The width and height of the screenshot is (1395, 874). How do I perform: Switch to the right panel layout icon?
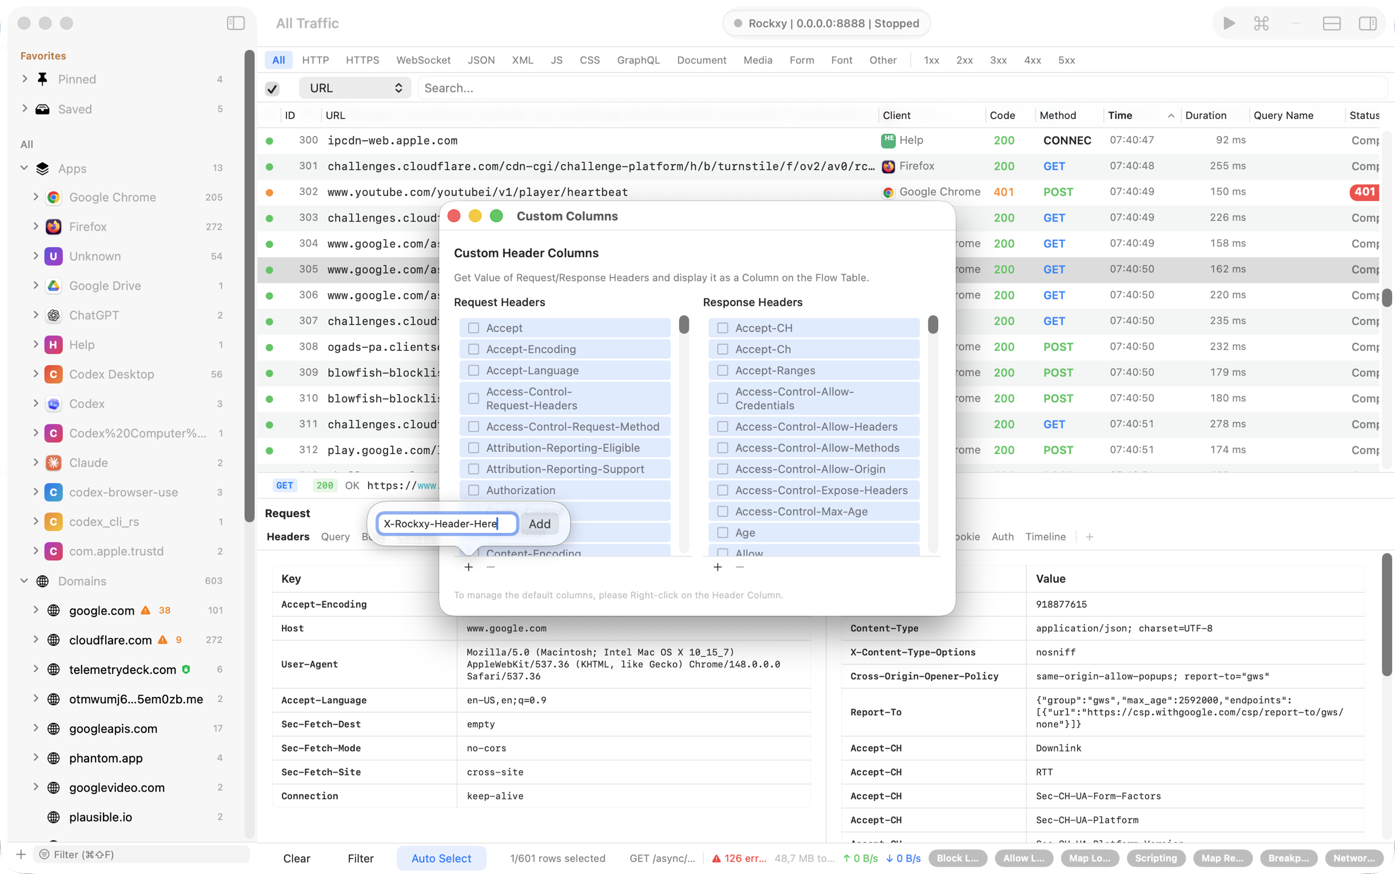pyautogui.click(x=1368, y=23)
